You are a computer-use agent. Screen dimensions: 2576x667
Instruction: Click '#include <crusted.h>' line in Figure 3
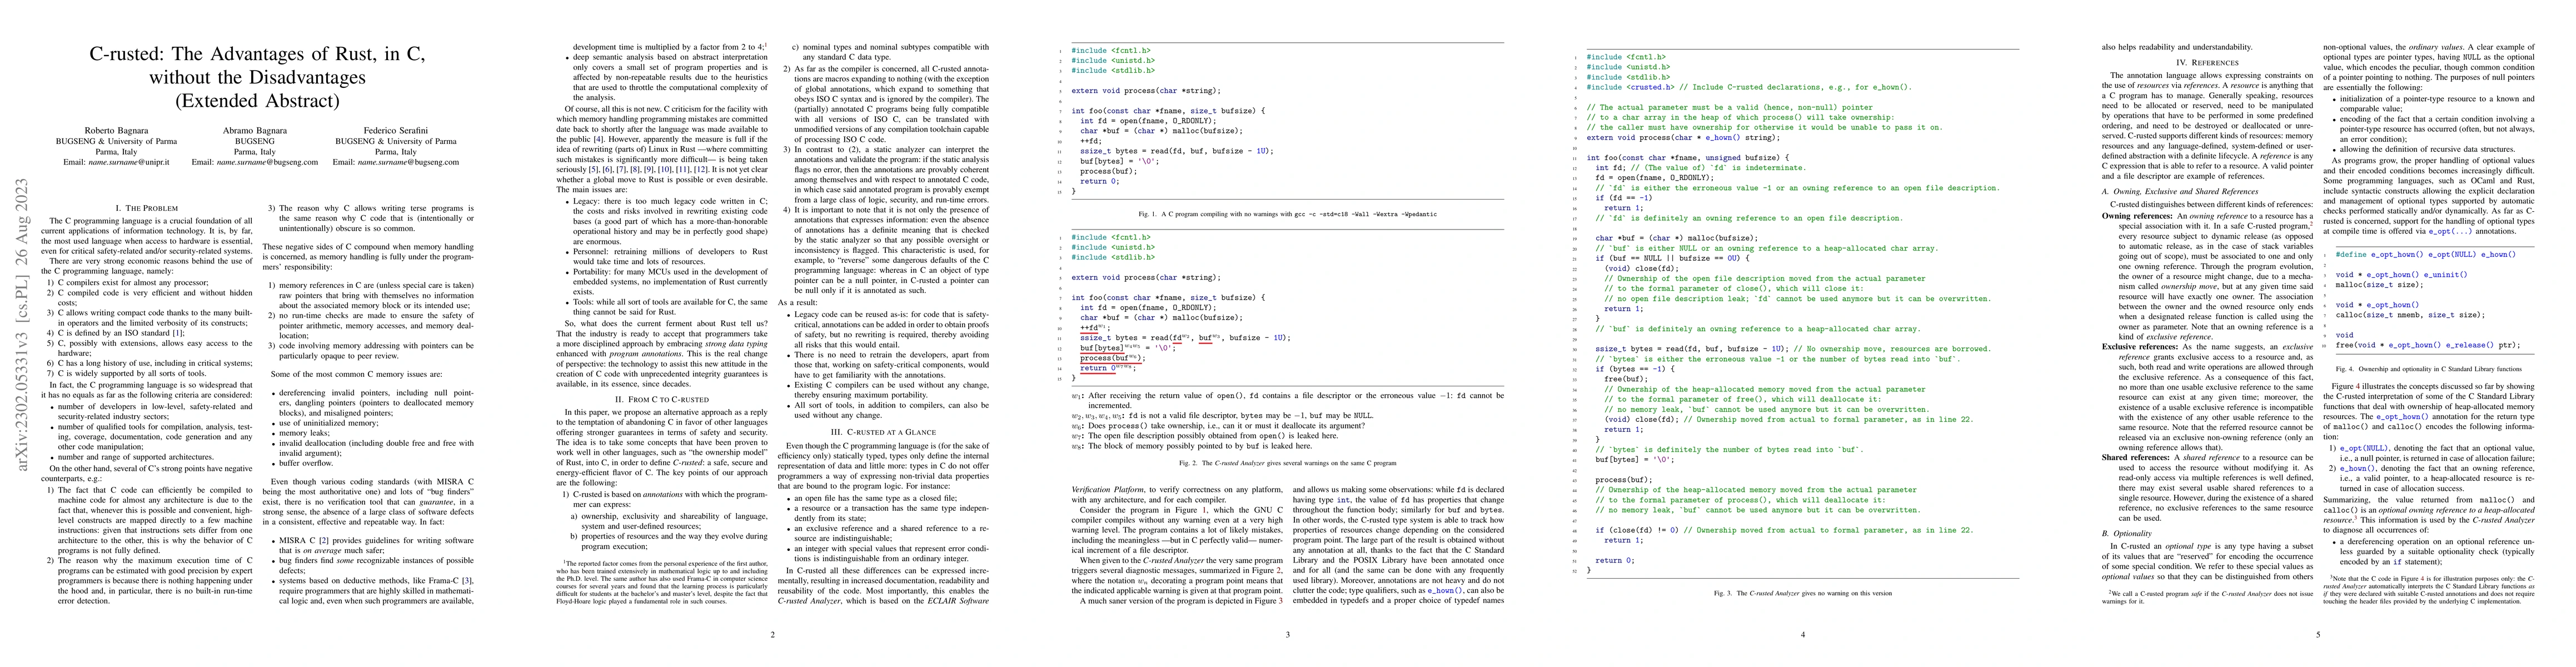[1750, 87]
